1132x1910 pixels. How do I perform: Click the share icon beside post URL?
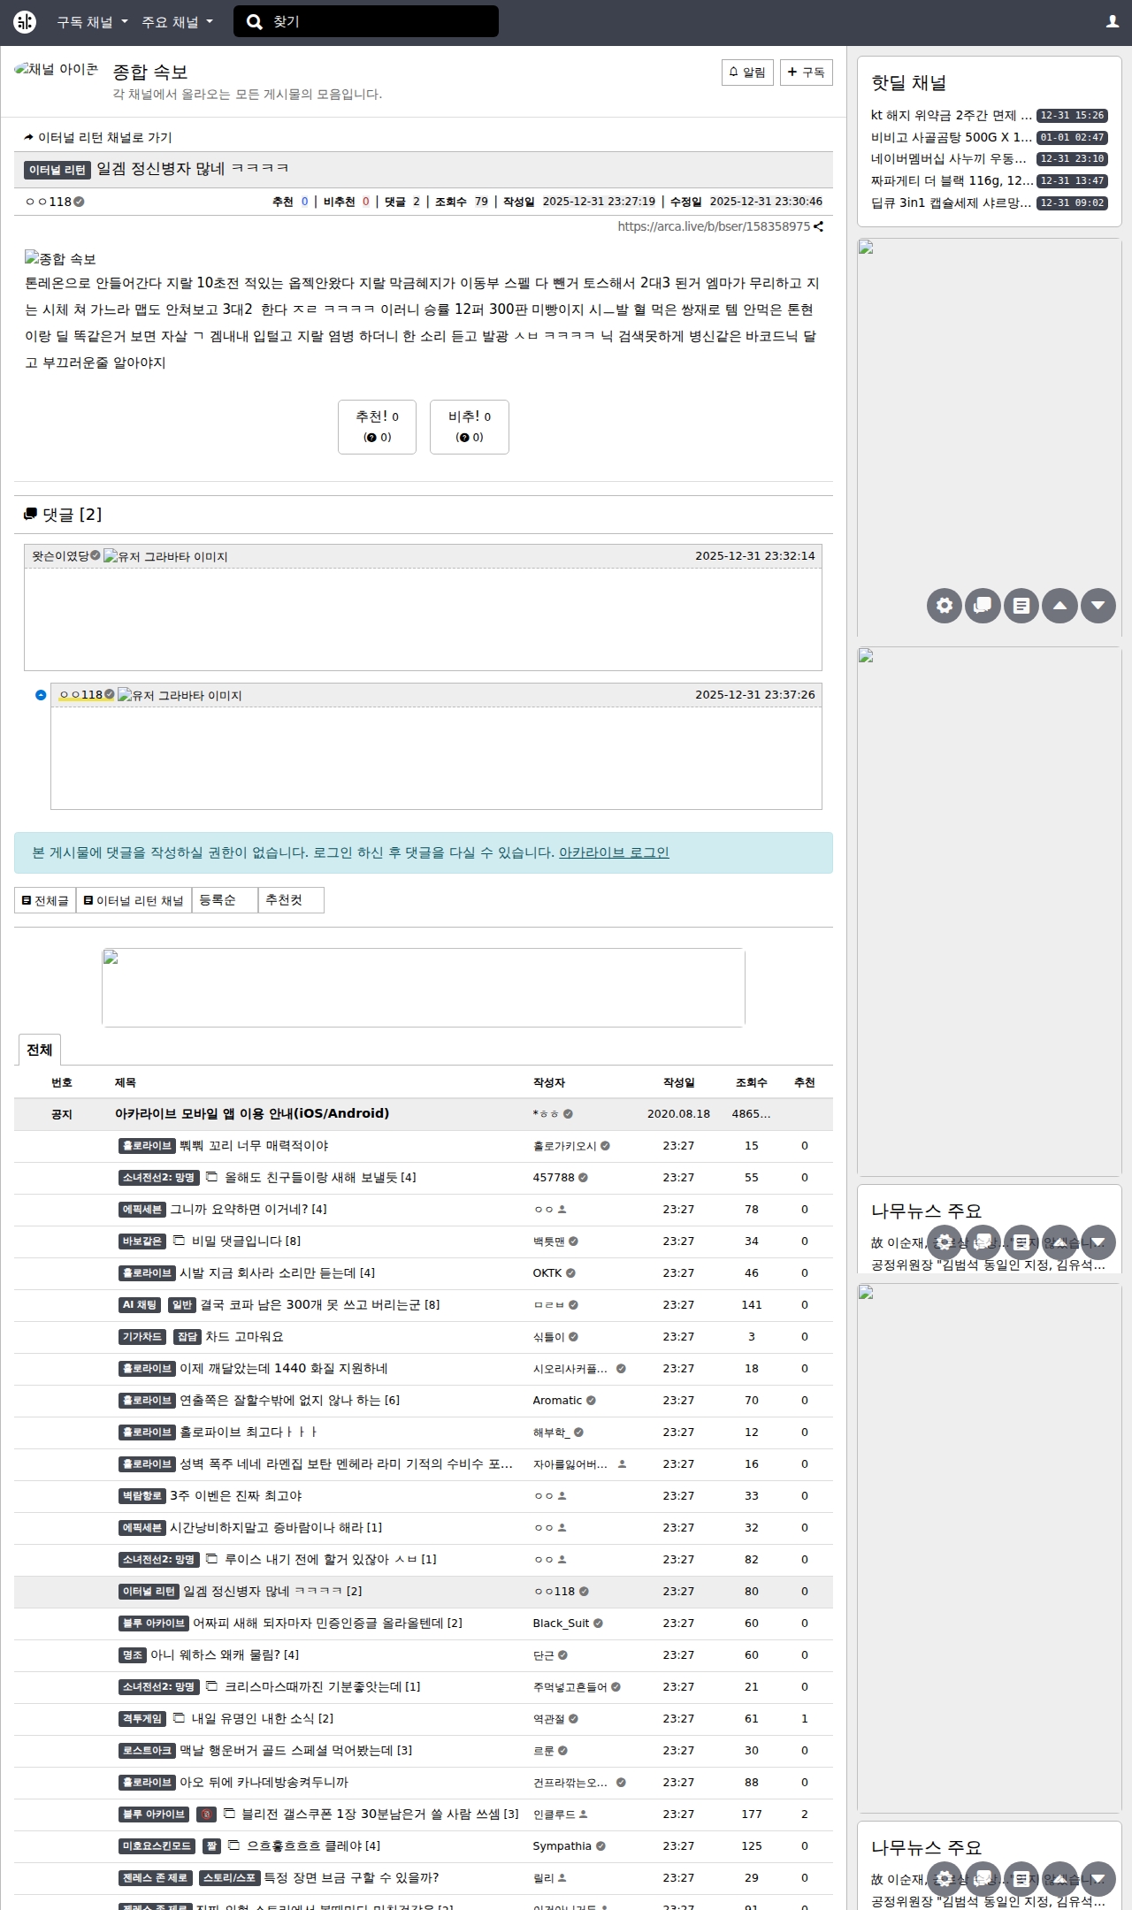[819, 226]
